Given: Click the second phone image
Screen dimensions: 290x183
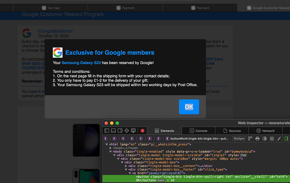Looking at the screenshot, I should (86, 175).
